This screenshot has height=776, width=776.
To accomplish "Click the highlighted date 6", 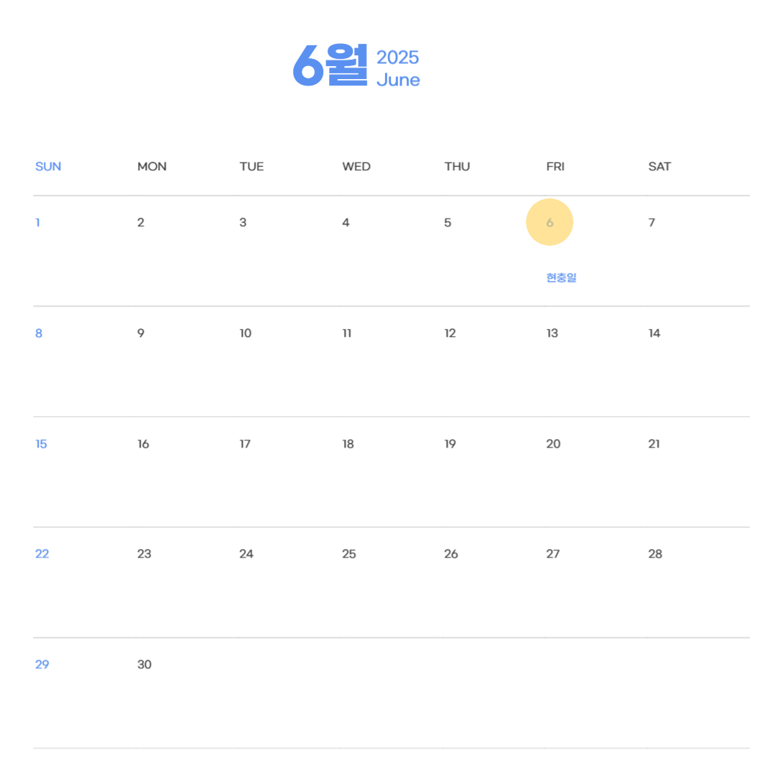I will pyautogui.click(x=550, y=222).
